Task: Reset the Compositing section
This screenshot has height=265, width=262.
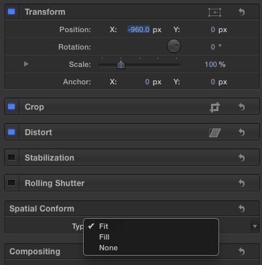Action: coord(241,252)
